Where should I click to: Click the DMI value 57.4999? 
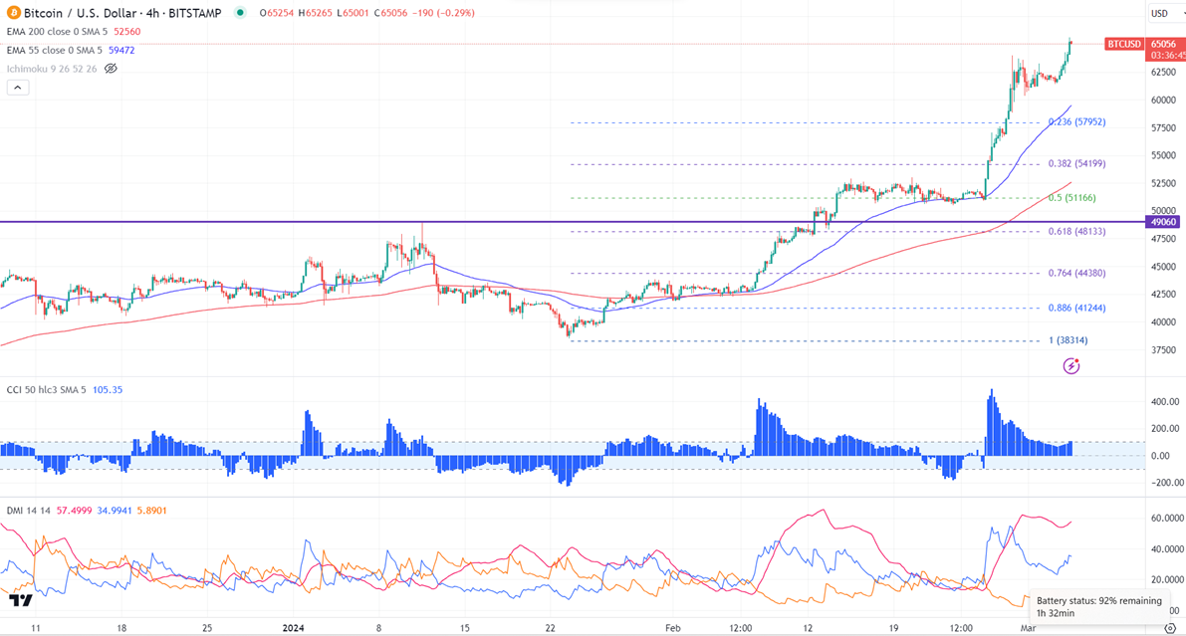tap(74, 511)
